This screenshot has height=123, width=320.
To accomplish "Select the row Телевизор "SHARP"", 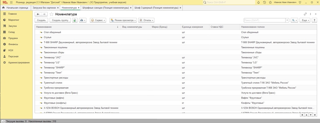I will (x=176, y=68).
